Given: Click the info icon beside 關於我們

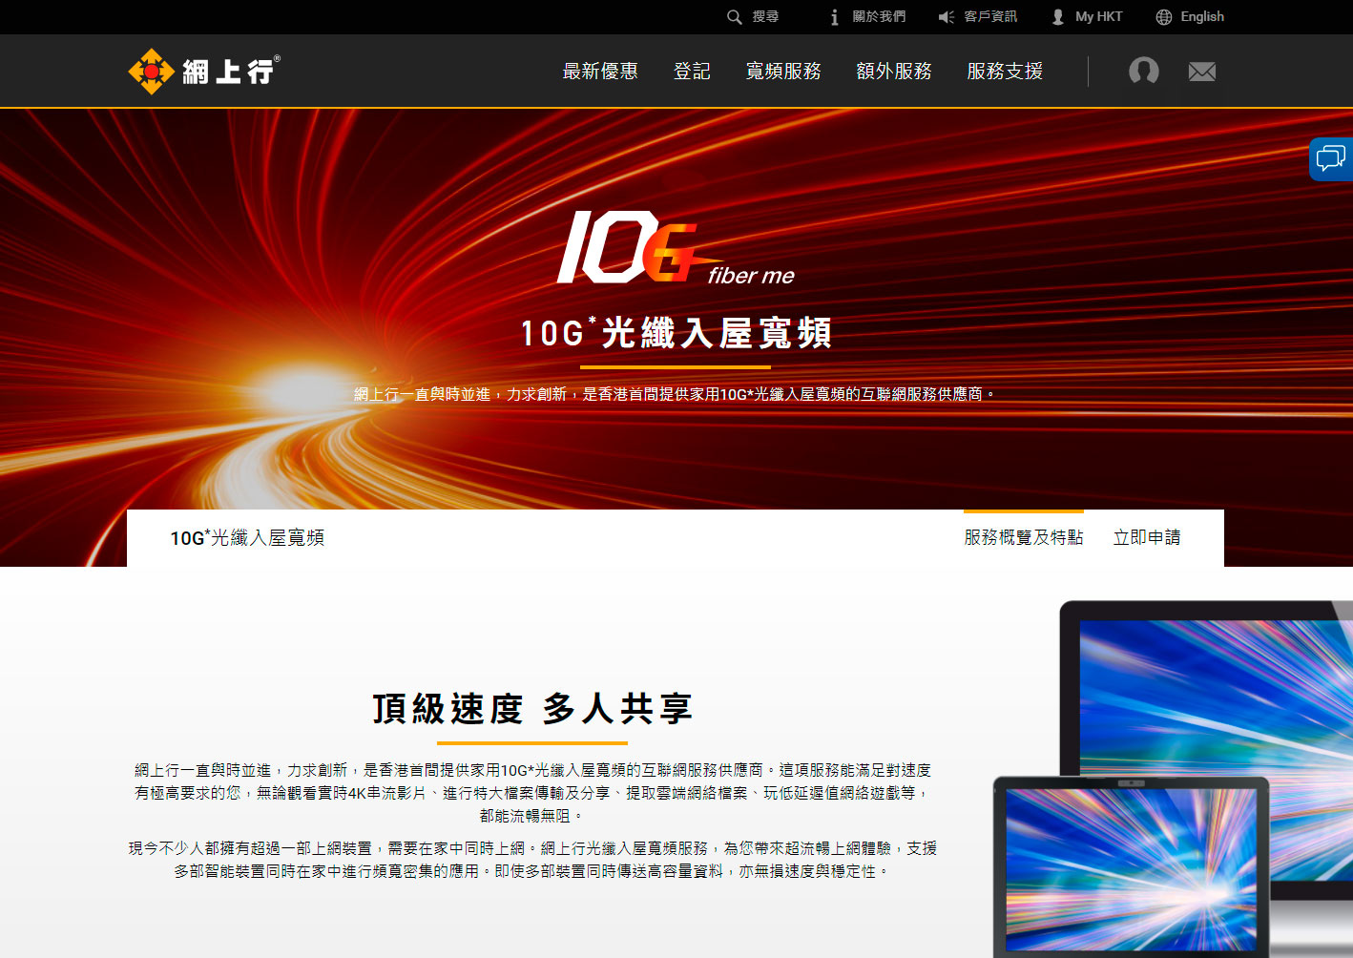Looking at the screenshot, I should coord(835,17).
